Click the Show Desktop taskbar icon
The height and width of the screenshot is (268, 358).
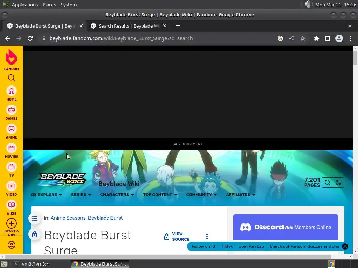point(4,264)
